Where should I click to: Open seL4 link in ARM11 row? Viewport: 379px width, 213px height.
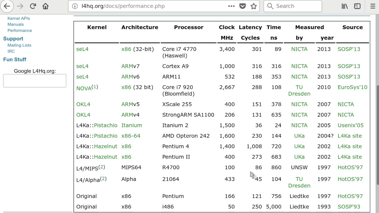point(82,77)
